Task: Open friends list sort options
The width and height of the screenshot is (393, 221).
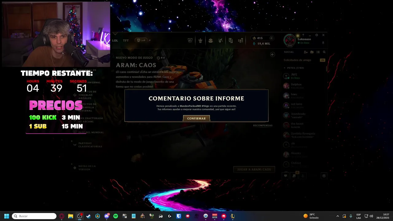Action: tap(318, 52)
